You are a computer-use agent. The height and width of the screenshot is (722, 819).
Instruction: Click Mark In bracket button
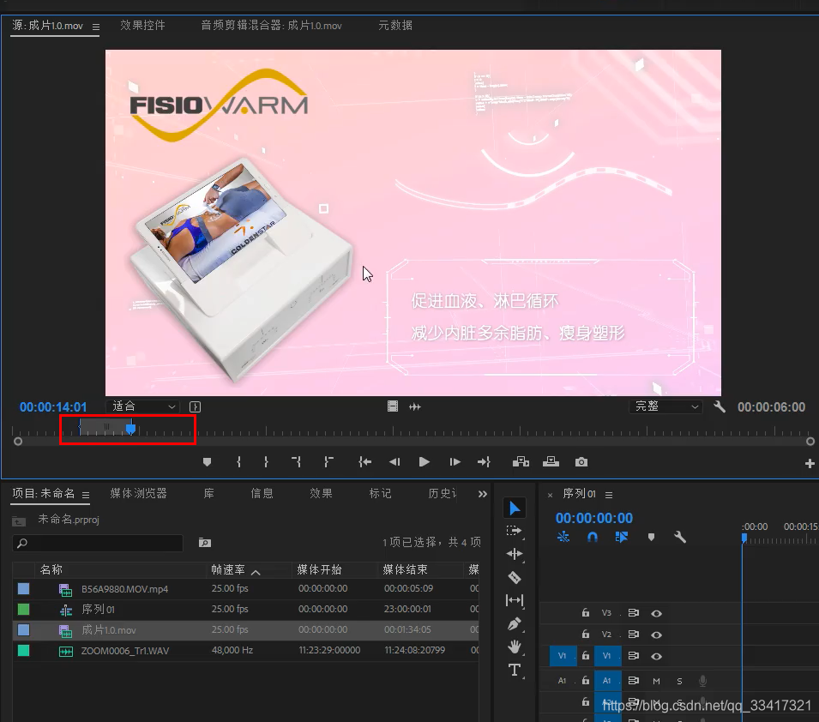[x=238, y=462]
